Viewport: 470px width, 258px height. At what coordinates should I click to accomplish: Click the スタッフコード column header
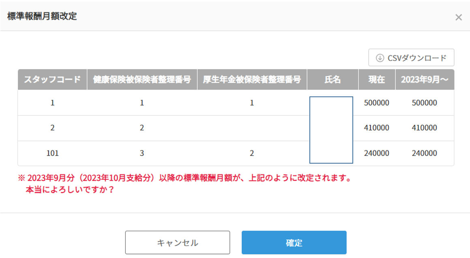pyautogui.click(x=52, y=79)
